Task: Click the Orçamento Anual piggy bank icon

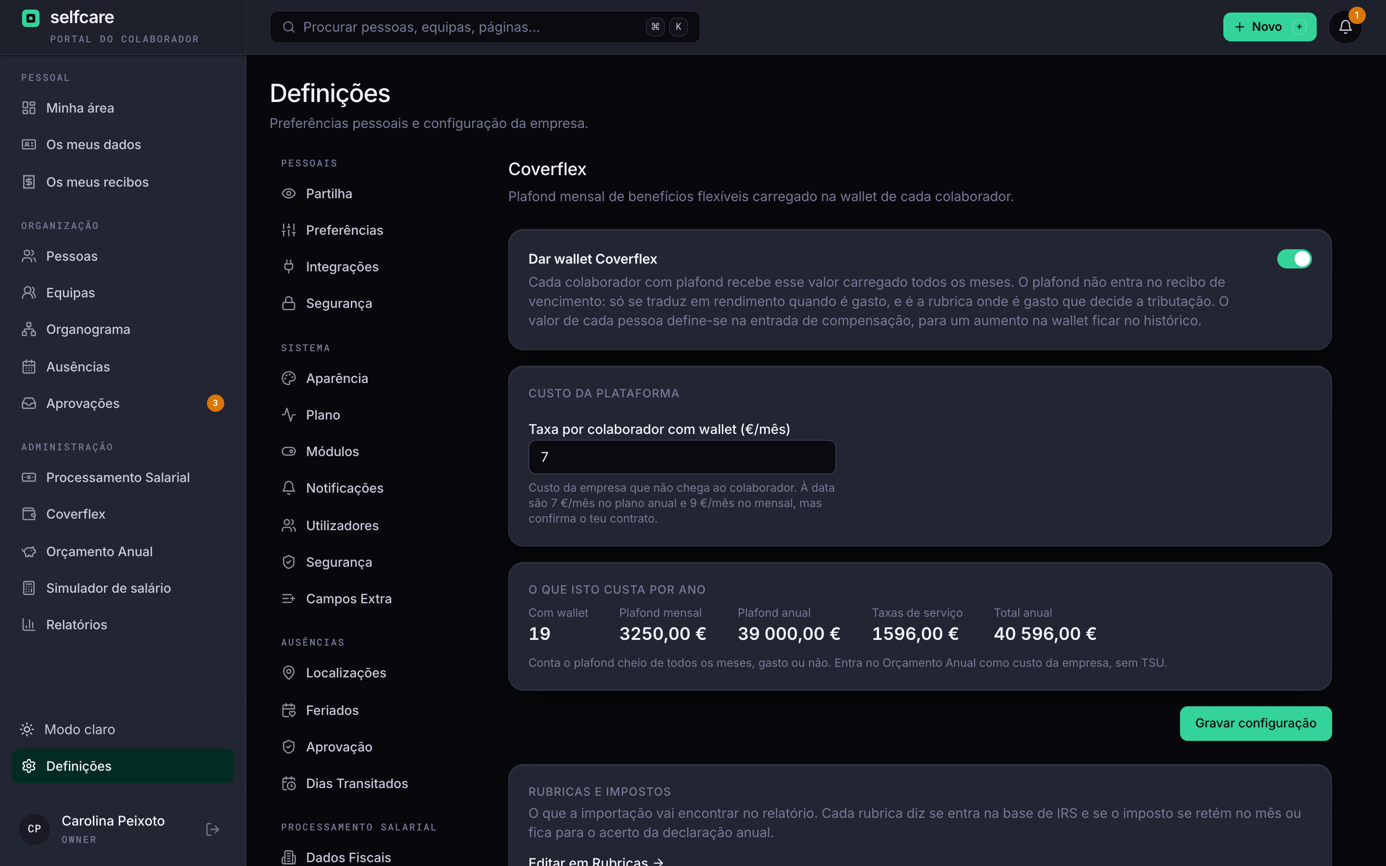Action: (x=29, y=551)
